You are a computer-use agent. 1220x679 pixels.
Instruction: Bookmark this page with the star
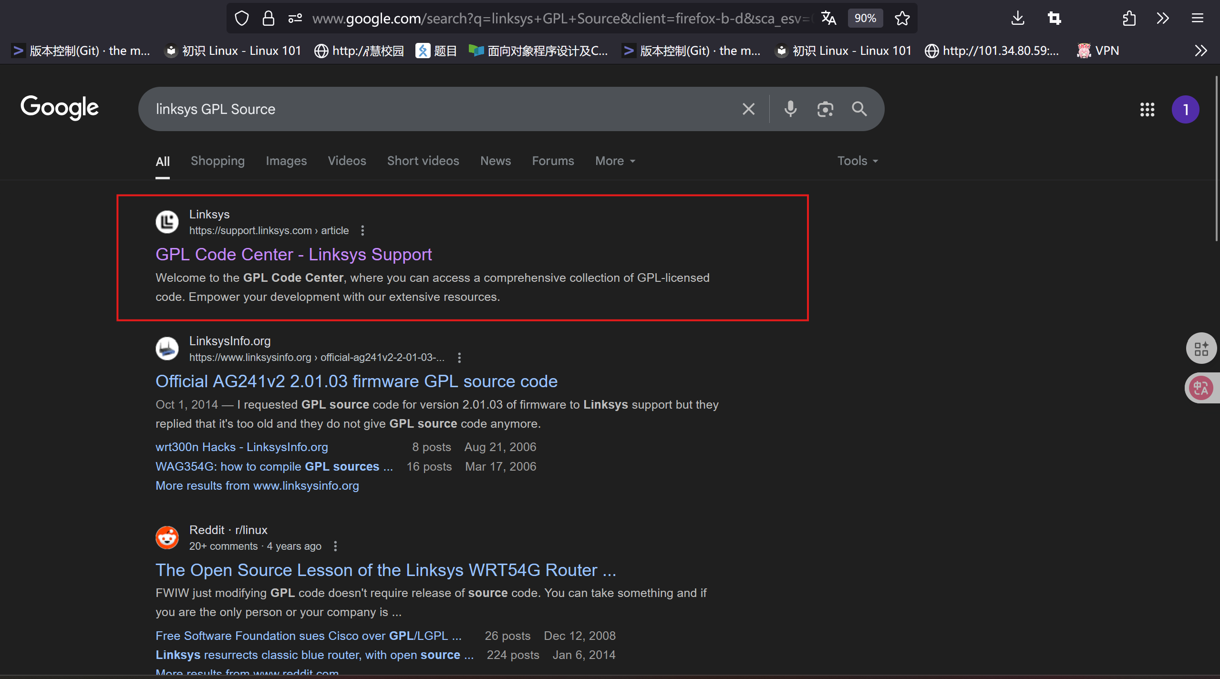(902, 19)
